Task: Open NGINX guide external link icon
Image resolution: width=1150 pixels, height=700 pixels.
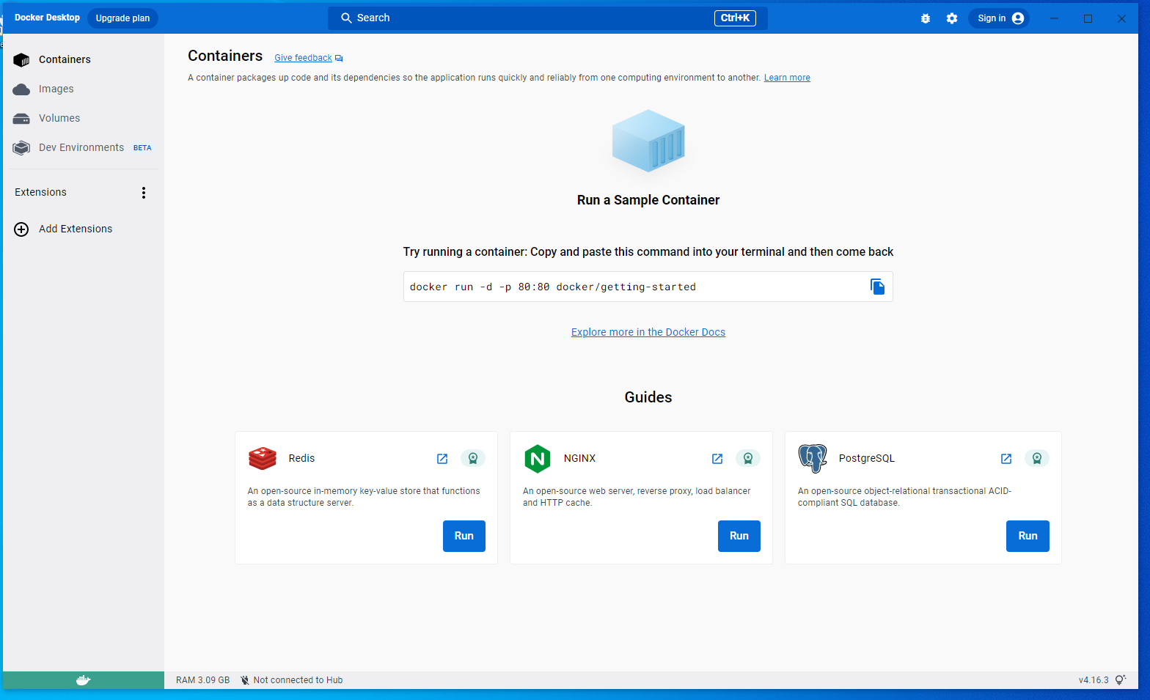Action: click(x=717, y=459)
